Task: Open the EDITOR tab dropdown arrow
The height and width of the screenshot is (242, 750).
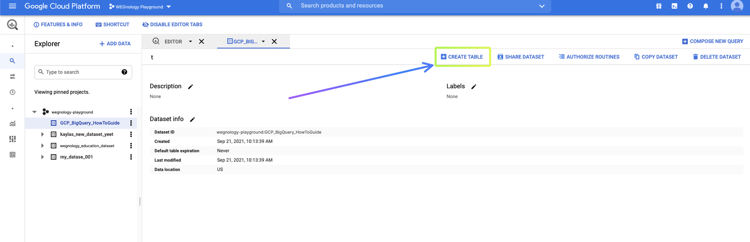Action: (190, 42)
